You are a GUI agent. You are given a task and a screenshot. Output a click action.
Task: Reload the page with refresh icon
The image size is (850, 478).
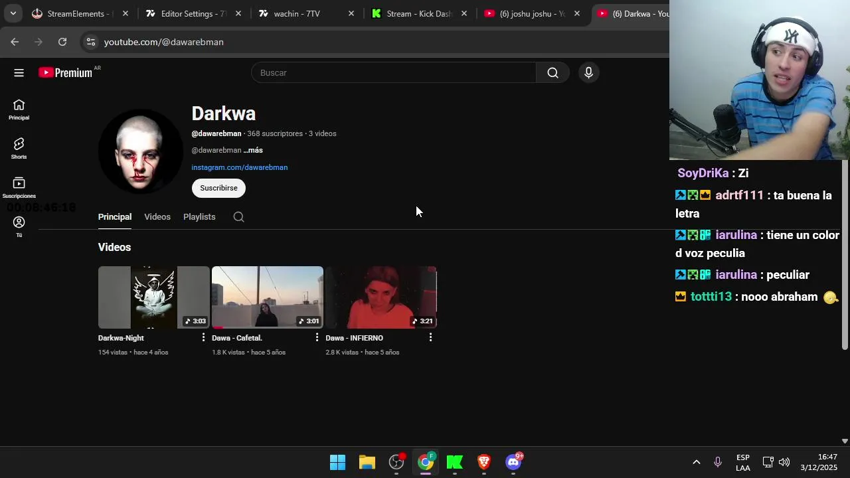pyautogui.click(x=62, y=42)
